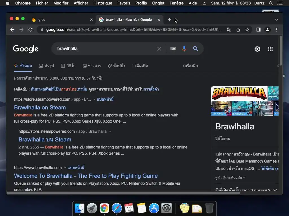289x216 pixels.
Task: Switch to ช็อปปิ้ง shopping tab
Action: 117,66
